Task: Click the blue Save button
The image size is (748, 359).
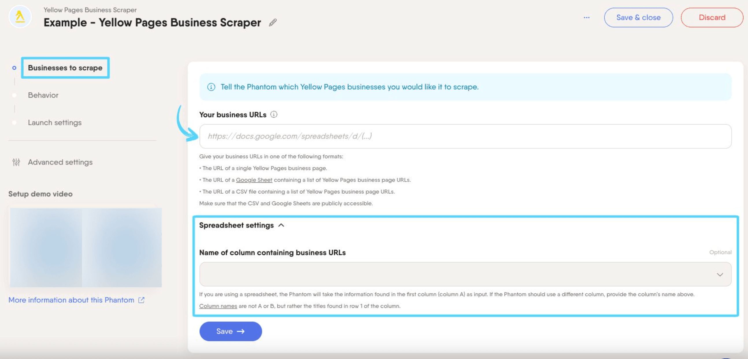Action: click(231, 331)
